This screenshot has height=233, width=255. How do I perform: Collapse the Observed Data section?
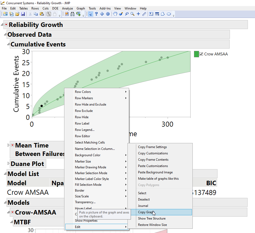point(5,34)
